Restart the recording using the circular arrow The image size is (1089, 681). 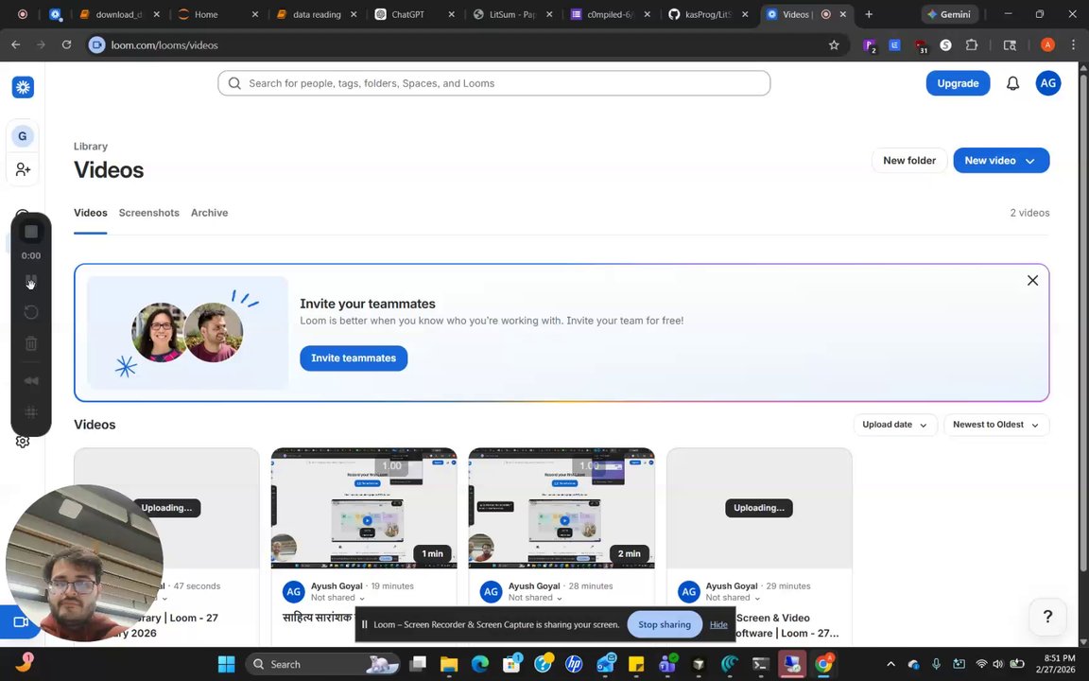point(31,312)
